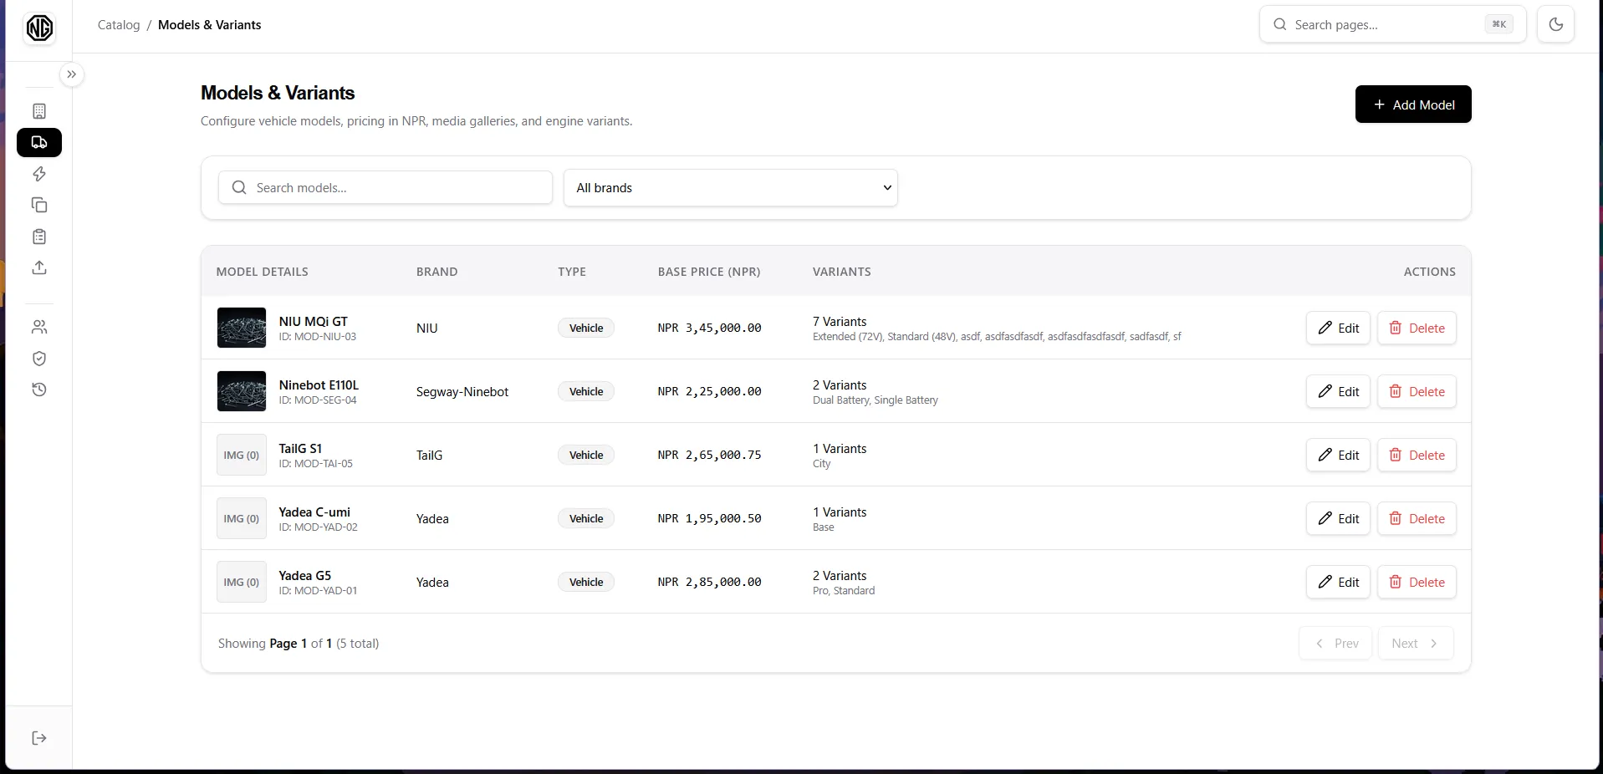The height and width of the screenshot is (774, 1603).
Task: Edit the NIU MQi GT model
Action: tap(1338, 328)
